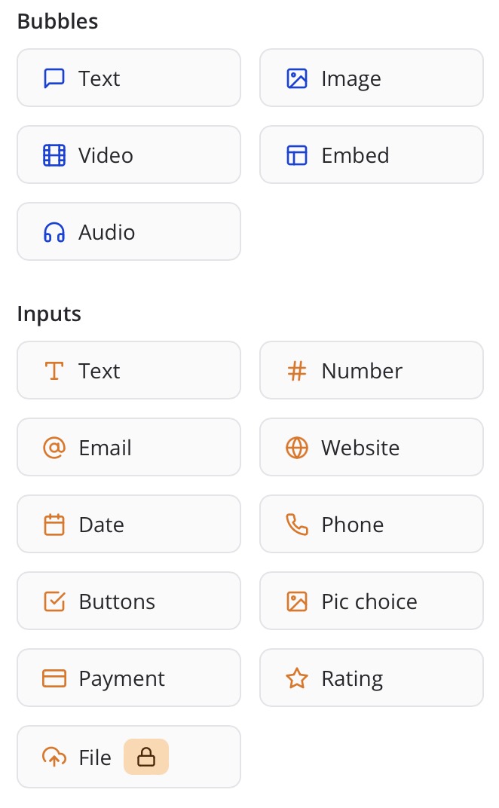Image resolution: width=499 pixels, height=808 pixels.
Task: Click the Phone input handset icon
Action: tap(297, 525)
